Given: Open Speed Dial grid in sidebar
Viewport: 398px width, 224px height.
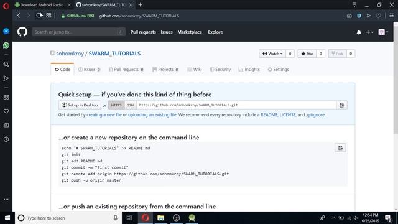Looking at the screenshot, I should coord(6,97).
